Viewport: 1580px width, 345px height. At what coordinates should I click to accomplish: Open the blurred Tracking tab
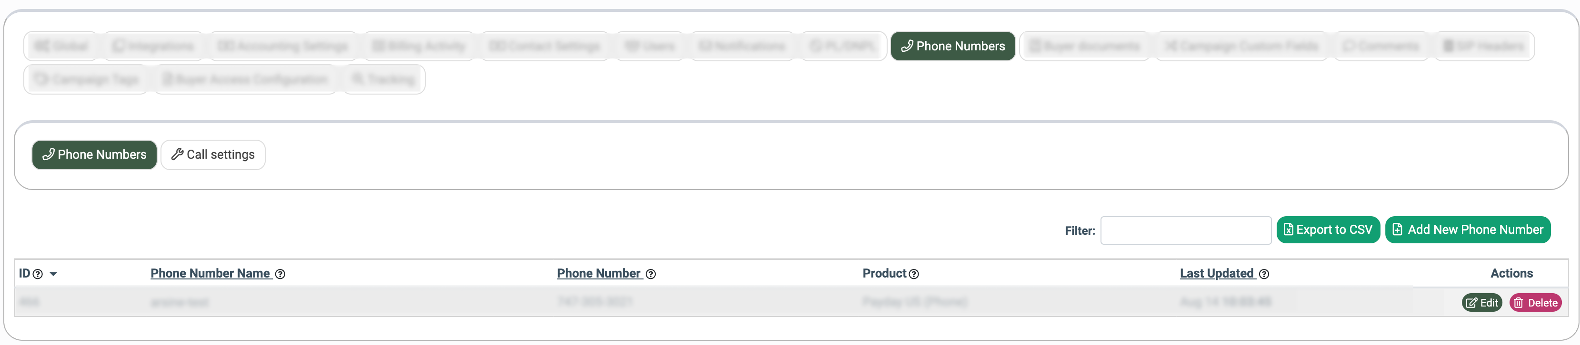[384, 79]
